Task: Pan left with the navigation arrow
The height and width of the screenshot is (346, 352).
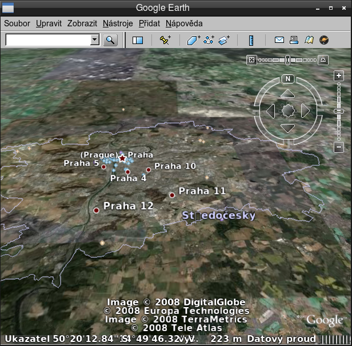Action: point(270,111)
